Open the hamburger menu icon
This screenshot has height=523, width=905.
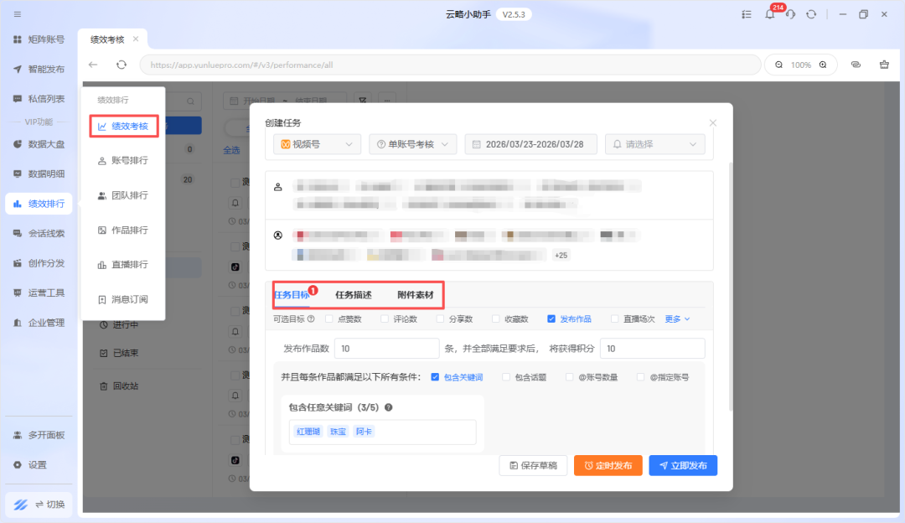[x=18, y=14]
